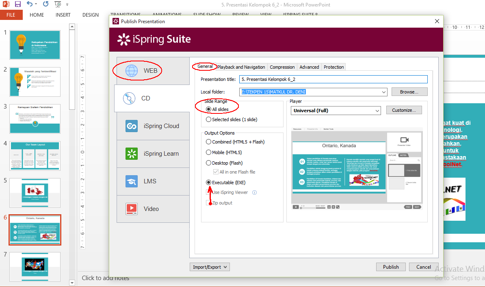485x287 pixels.
Task: Open the HOME ribbon tab
Action: [37, 15]
